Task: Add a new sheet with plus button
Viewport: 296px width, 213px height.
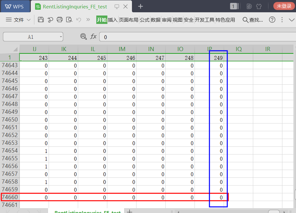Action: tap(129, 211)
